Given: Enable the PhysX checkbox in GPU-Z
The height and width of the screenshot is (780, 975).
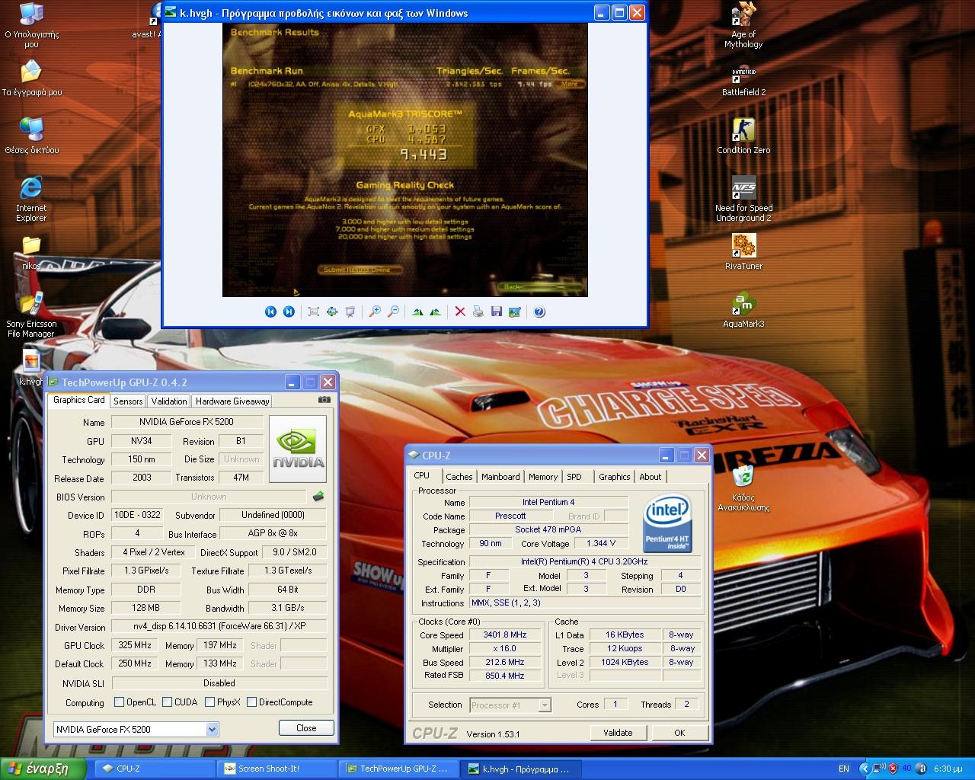Looking at the screenshot, I should 209,702.
